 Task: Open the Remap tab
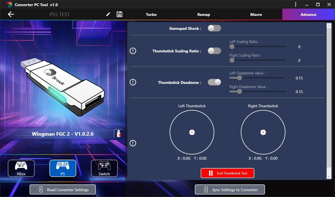click(204, 14)
